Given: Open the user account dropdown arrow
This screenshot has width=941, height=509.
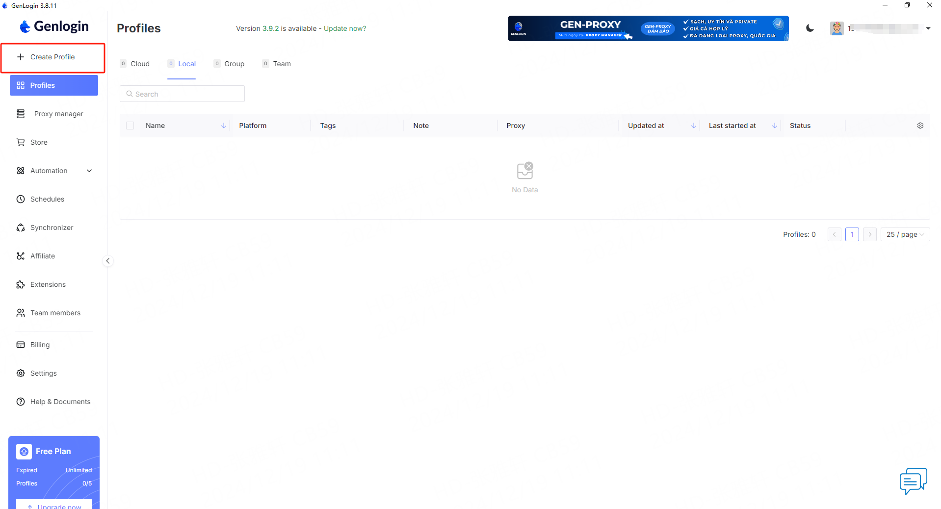Looking at the screenshot, I should pos(928,28).
